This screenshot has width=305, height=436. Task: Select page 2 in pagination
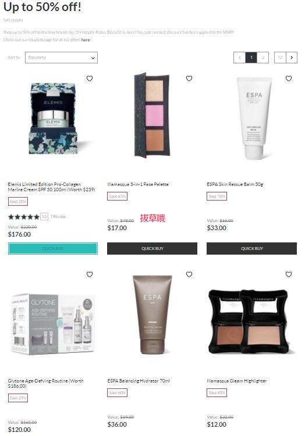tap(263, 58)
